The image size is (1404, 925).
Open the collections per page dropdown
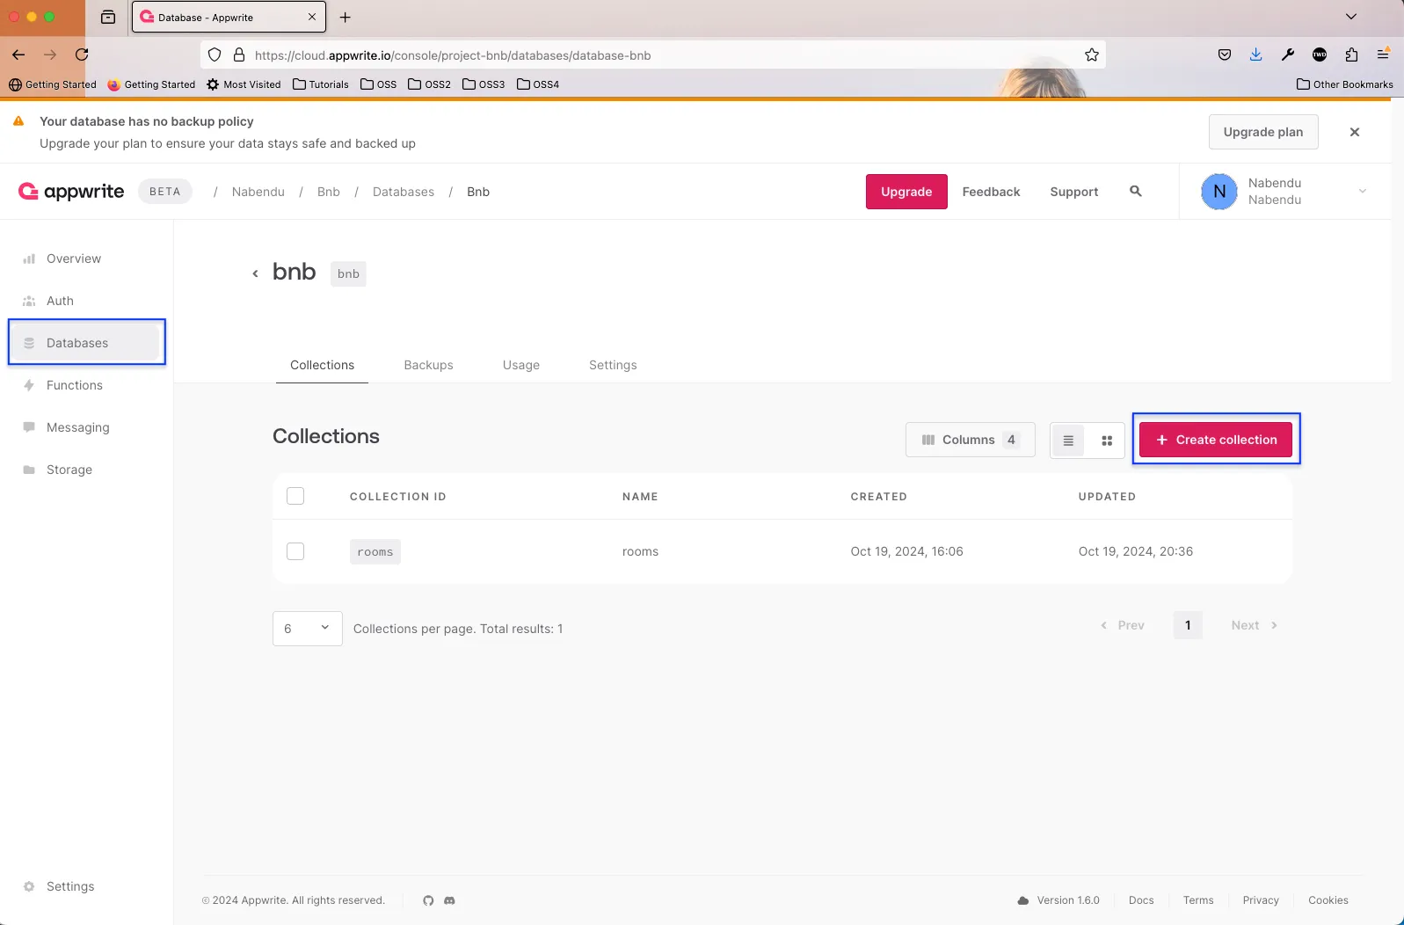pos(307,629)
